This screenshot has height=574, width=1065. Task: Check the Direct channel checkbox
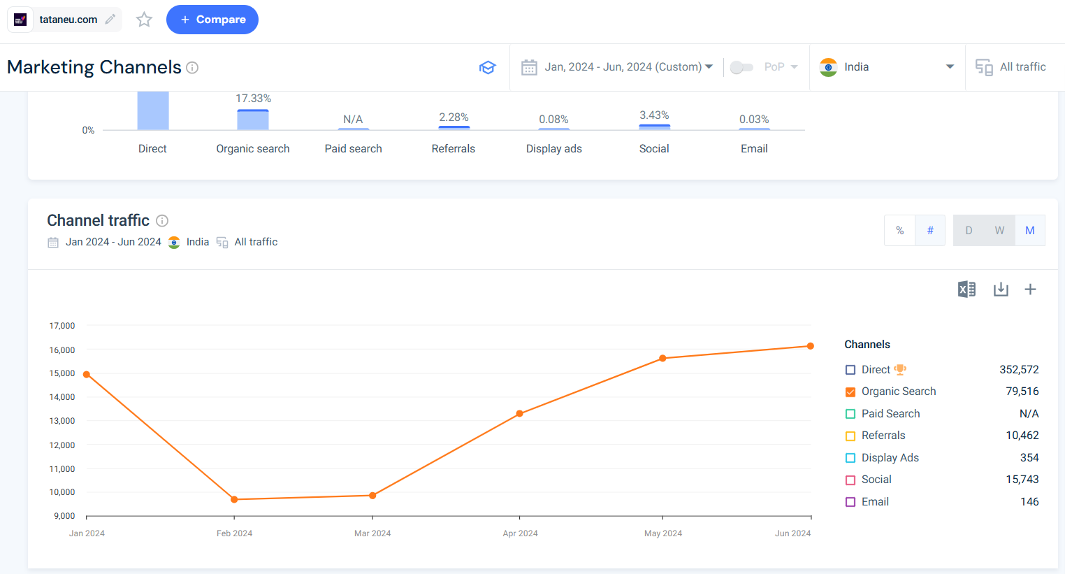pyautogui.click(x=850, y=370)
